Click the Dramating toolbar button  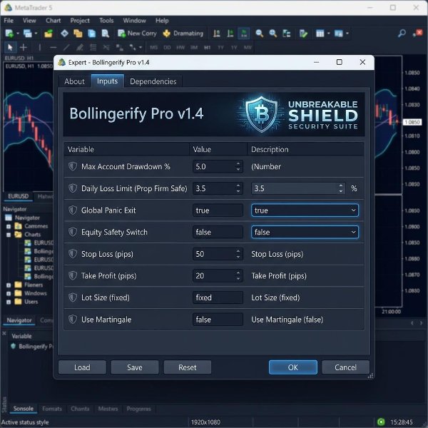(183, 34)
